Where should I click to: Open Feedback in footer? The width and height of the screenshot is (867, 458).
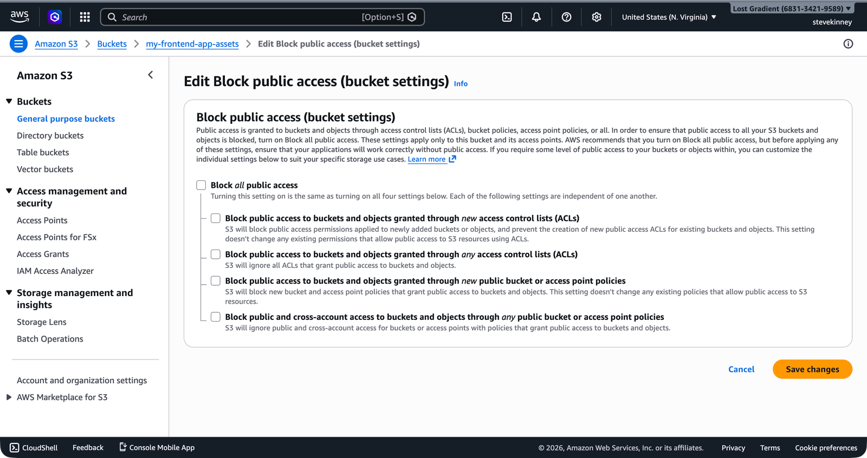[x=88, y=448]
